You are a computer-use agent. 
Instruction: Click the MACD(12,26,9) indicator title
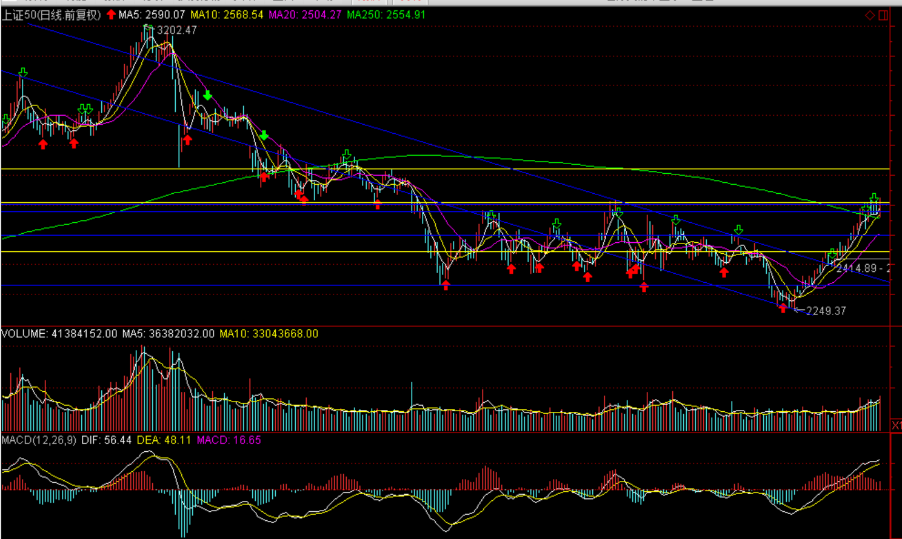pos(39,440)
